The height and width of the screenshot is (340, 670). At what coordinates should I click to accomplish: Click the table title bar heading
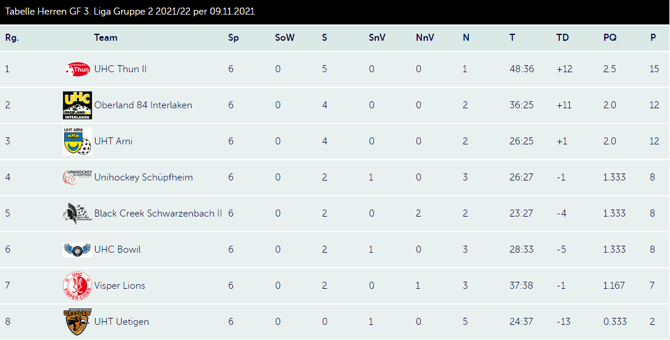click(130, 12)
